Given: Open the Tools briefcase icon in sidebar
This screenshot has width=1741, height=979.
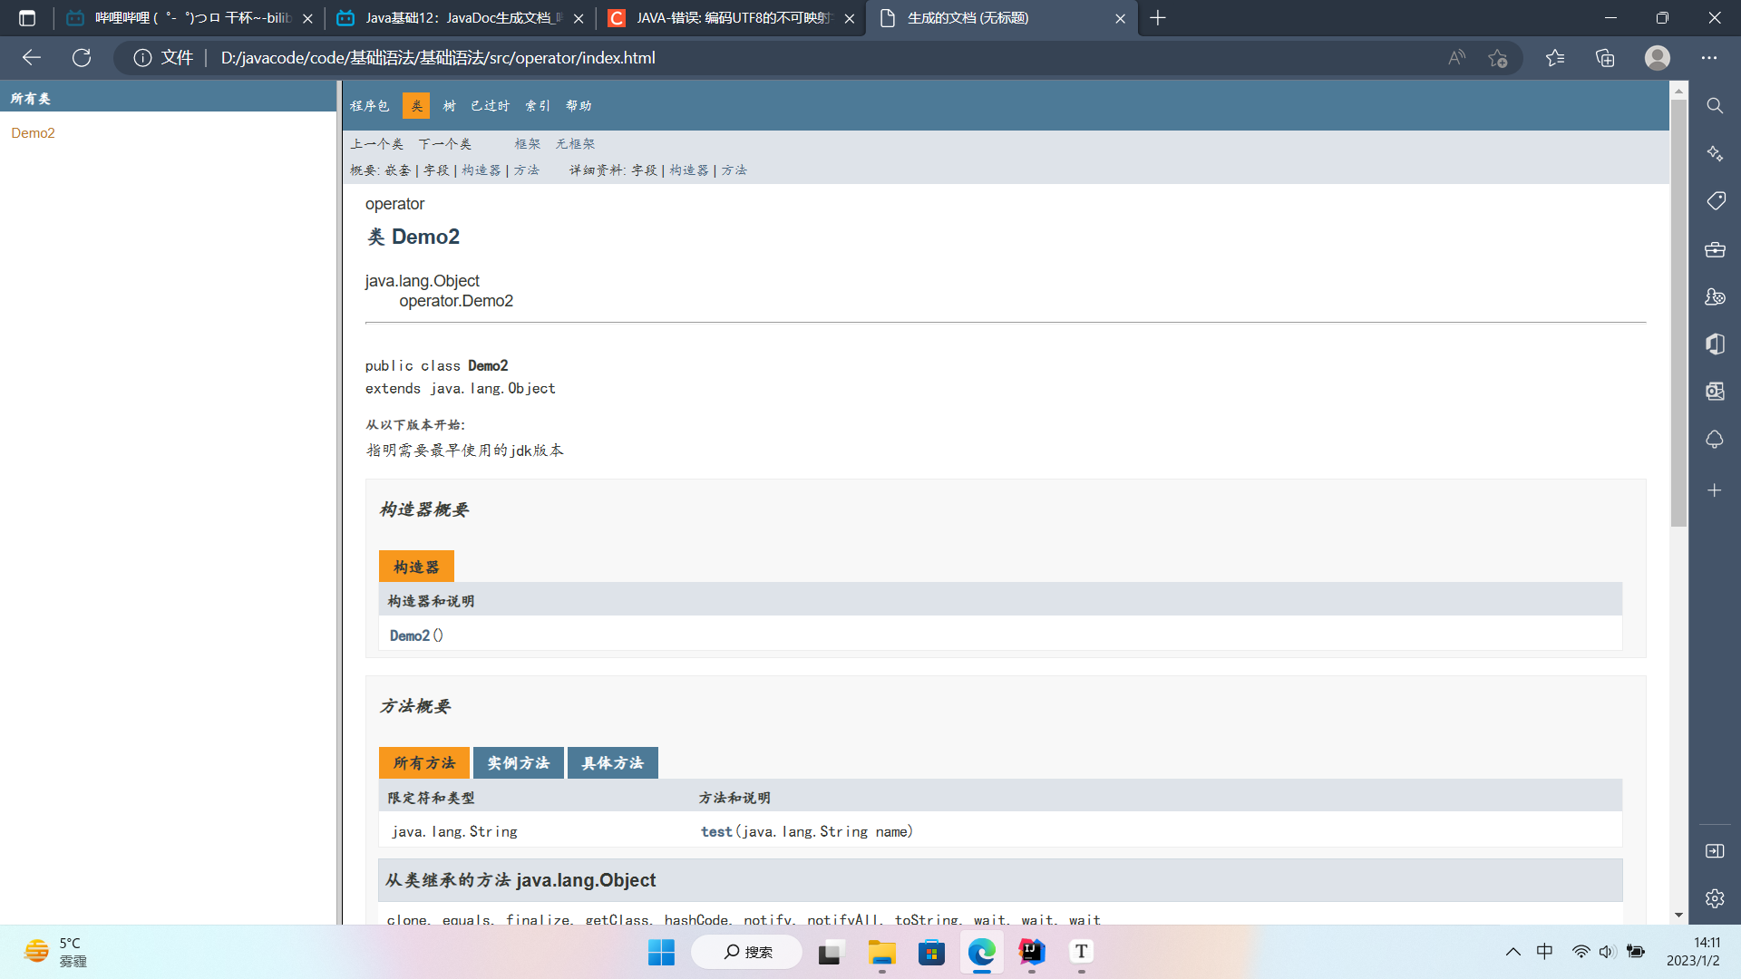Looking at the screenshot, I should pyautogui.click(x=1714, y=249).
